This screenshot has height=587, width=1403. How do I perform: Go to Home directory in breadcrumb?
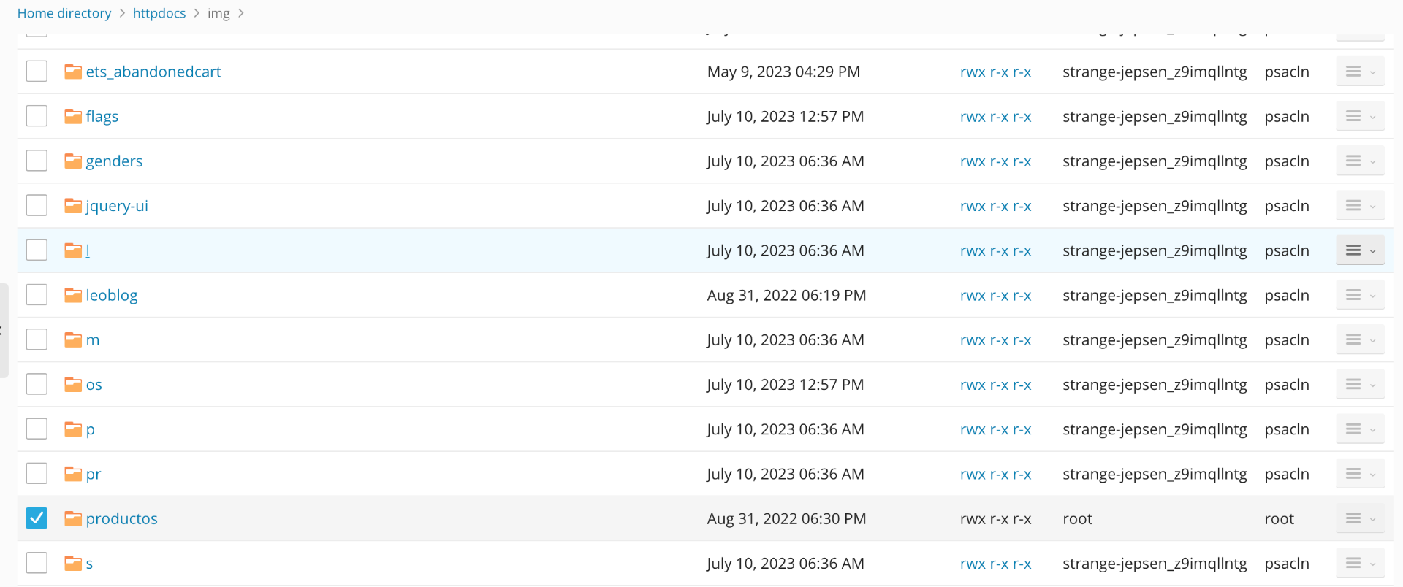(64, 13)
